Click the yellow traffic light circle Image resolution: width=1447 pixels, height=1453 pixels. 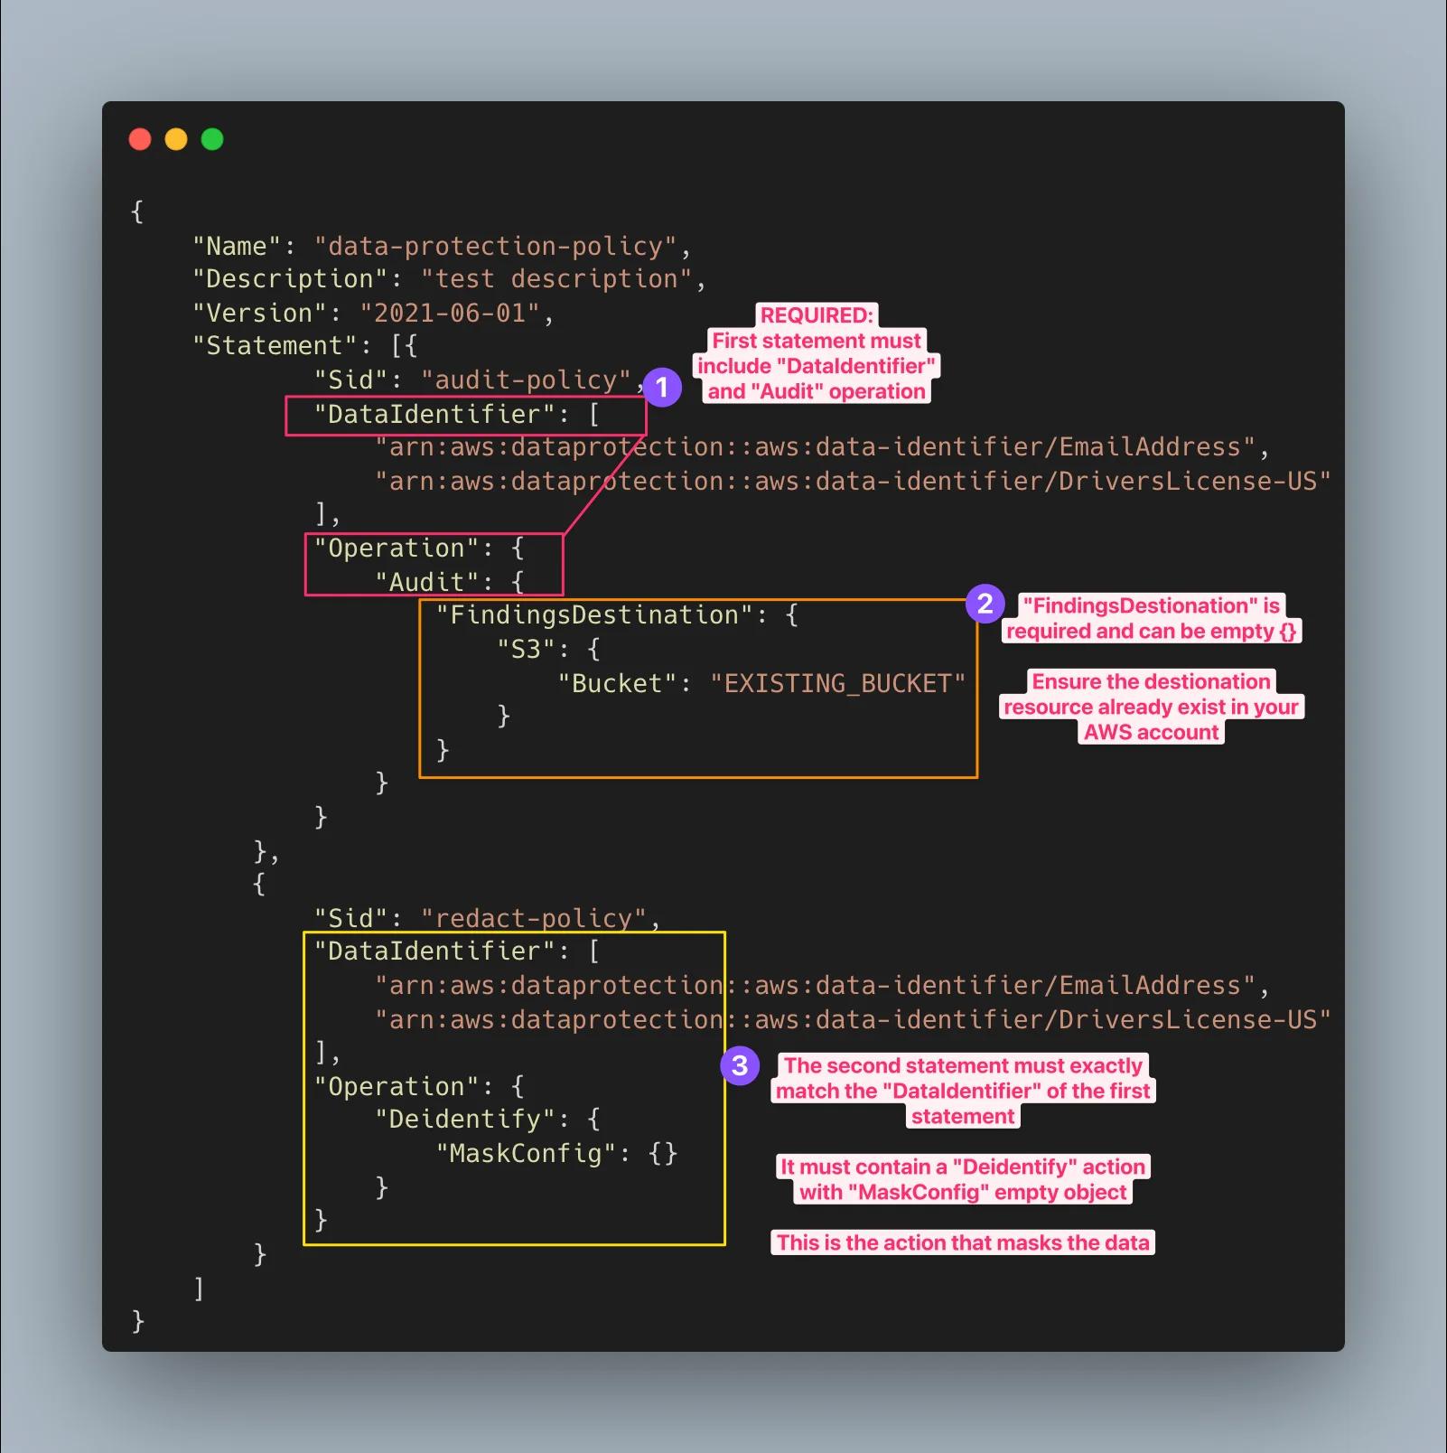coord(176,139)
